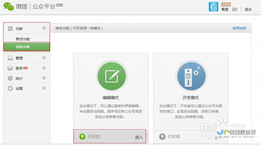Click the 开发模式 heading
261x145 pixels.
[x=191, y=98]
